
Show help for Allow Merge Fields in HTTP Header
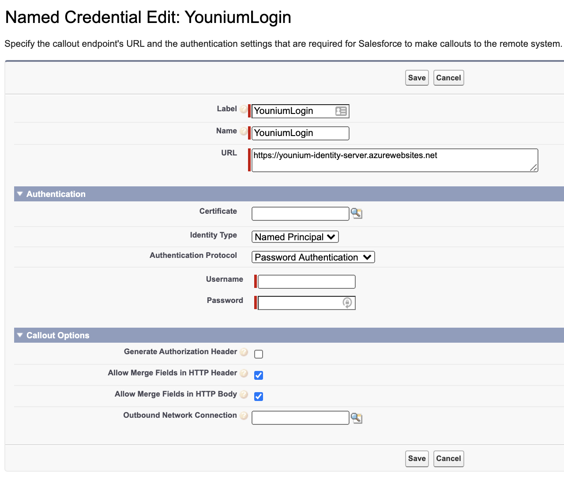[244, 373]
